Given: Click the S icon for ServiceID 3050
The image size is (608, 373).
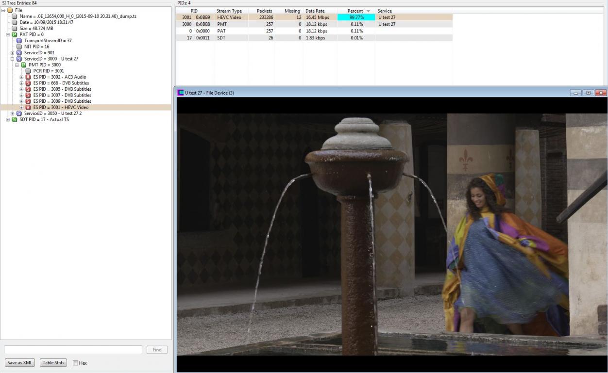Looking at the screenshot, I should coord(19,114).
